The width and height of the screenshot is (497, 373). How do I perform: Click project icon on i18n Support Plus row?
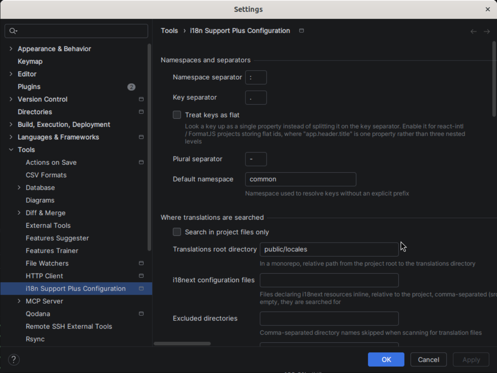[141, 289]
